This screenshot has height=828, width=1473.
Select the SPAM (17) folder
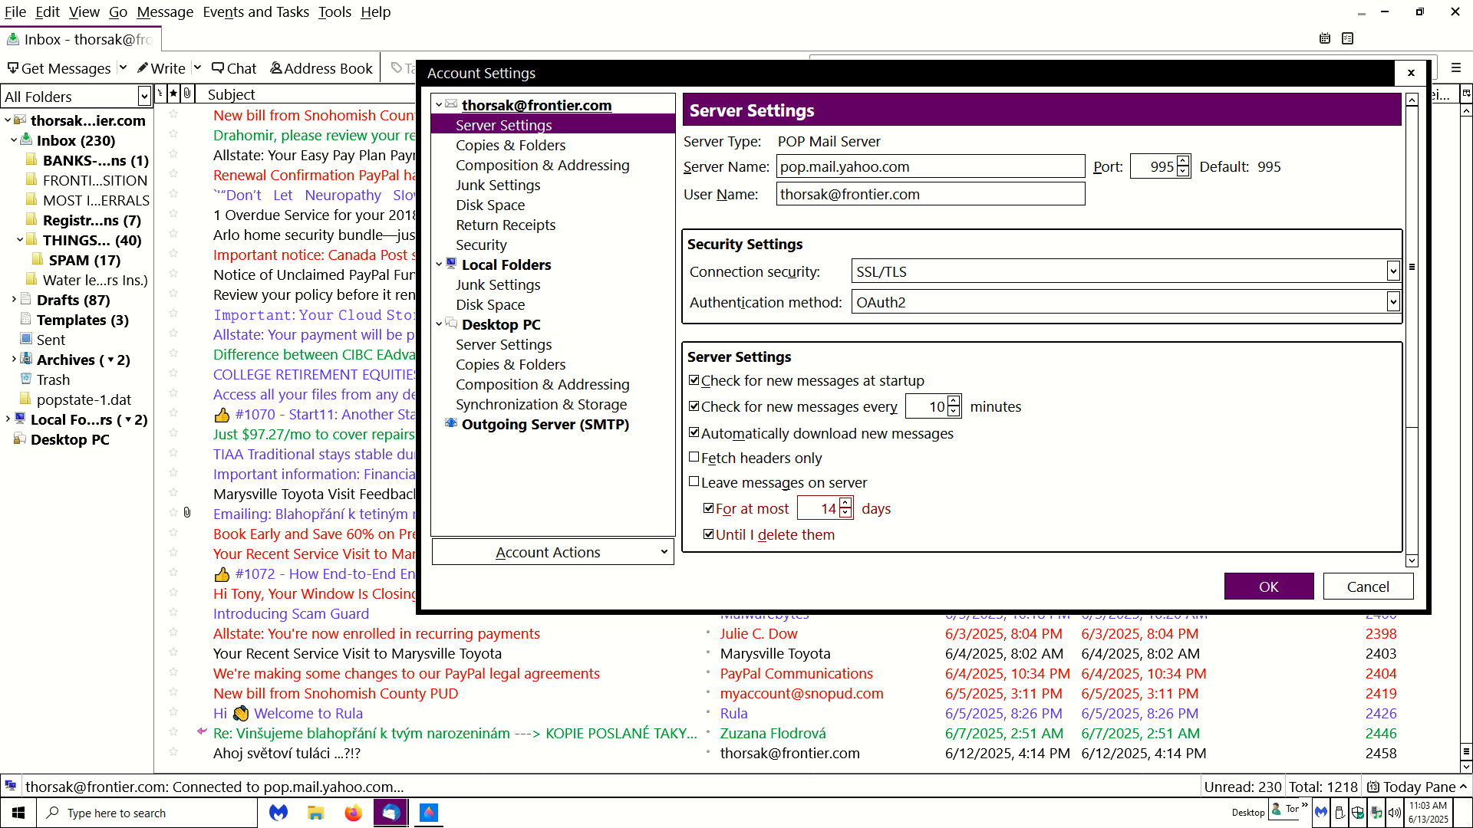pyautogui.click(x=84, y=260)
